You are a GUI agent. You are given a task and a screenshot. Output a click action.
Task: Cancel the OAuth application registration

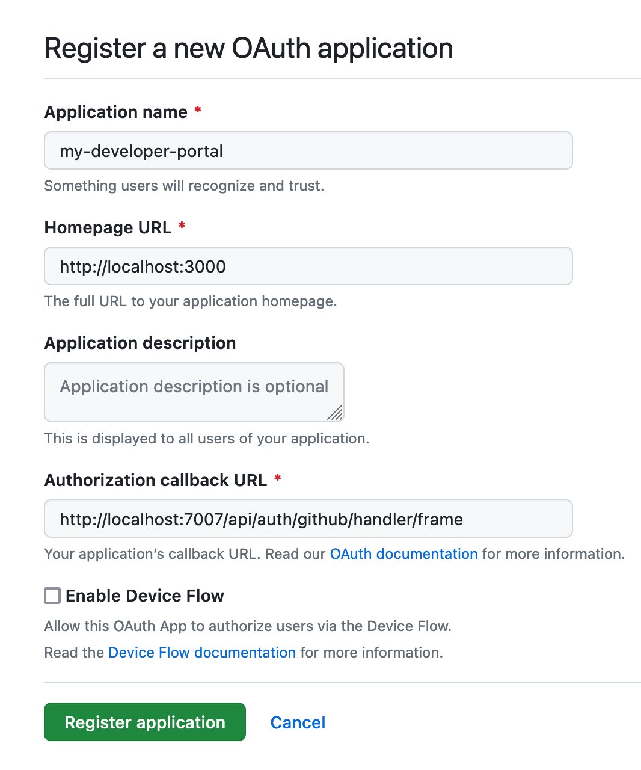click(x=298, y=722)
